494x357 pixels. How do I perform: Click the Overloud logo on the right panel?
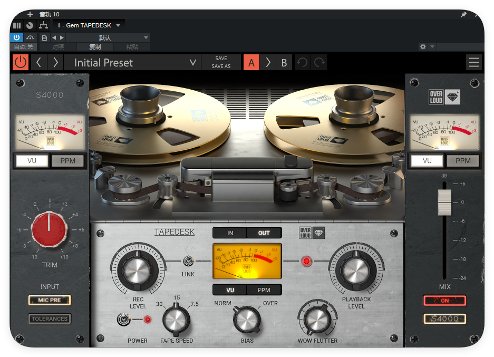tap(444, 97)
